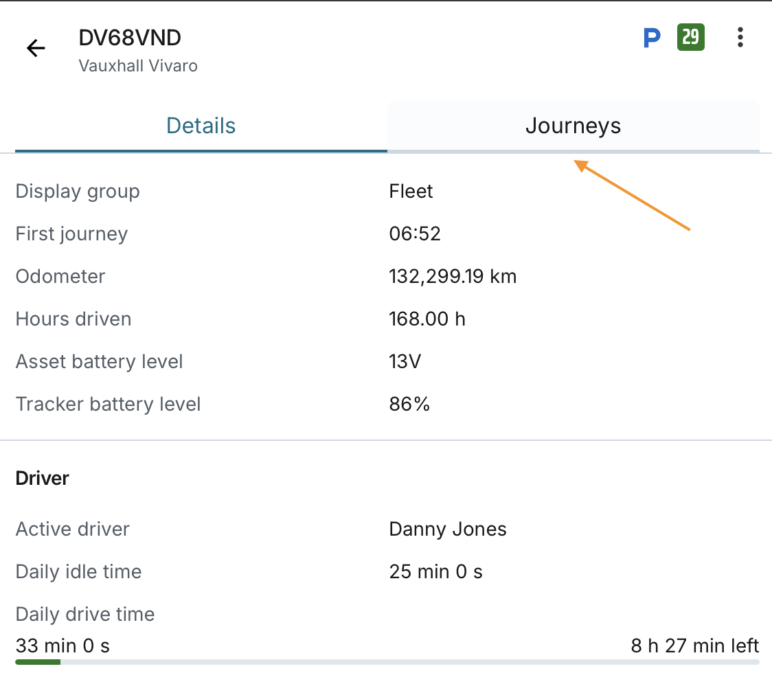The width and height of the screenshot is (772, 684).
Task: Open active driver Danny Jones
Action: pos(447,529)
